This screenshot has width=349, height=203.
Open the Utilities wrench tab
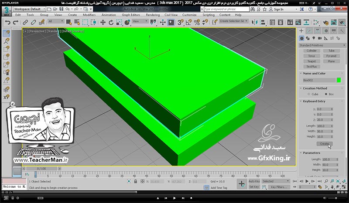click(x=342, y=31)
